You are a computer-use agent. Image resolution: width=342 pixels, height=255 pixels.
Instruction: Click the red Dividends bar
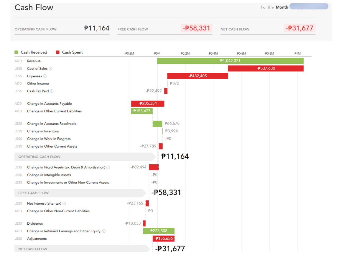click(x=144, y=223)
